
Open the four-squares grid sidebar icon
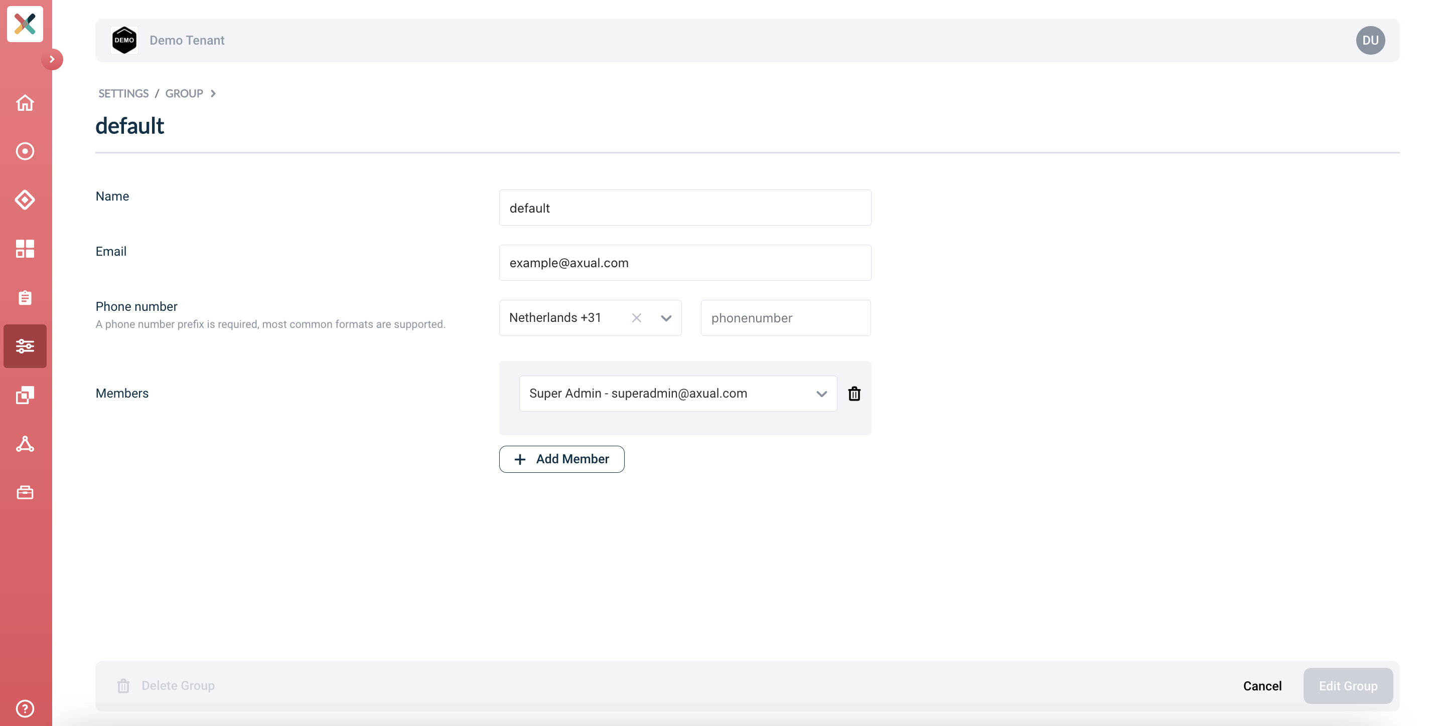(25, 249)
